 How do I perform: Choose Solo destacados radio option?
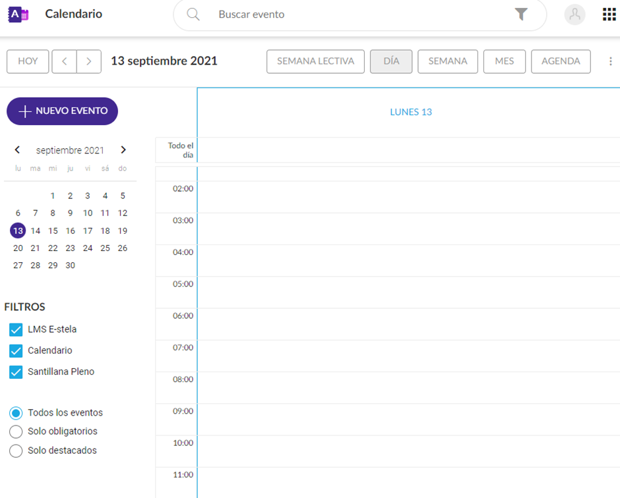coord(16,451)
